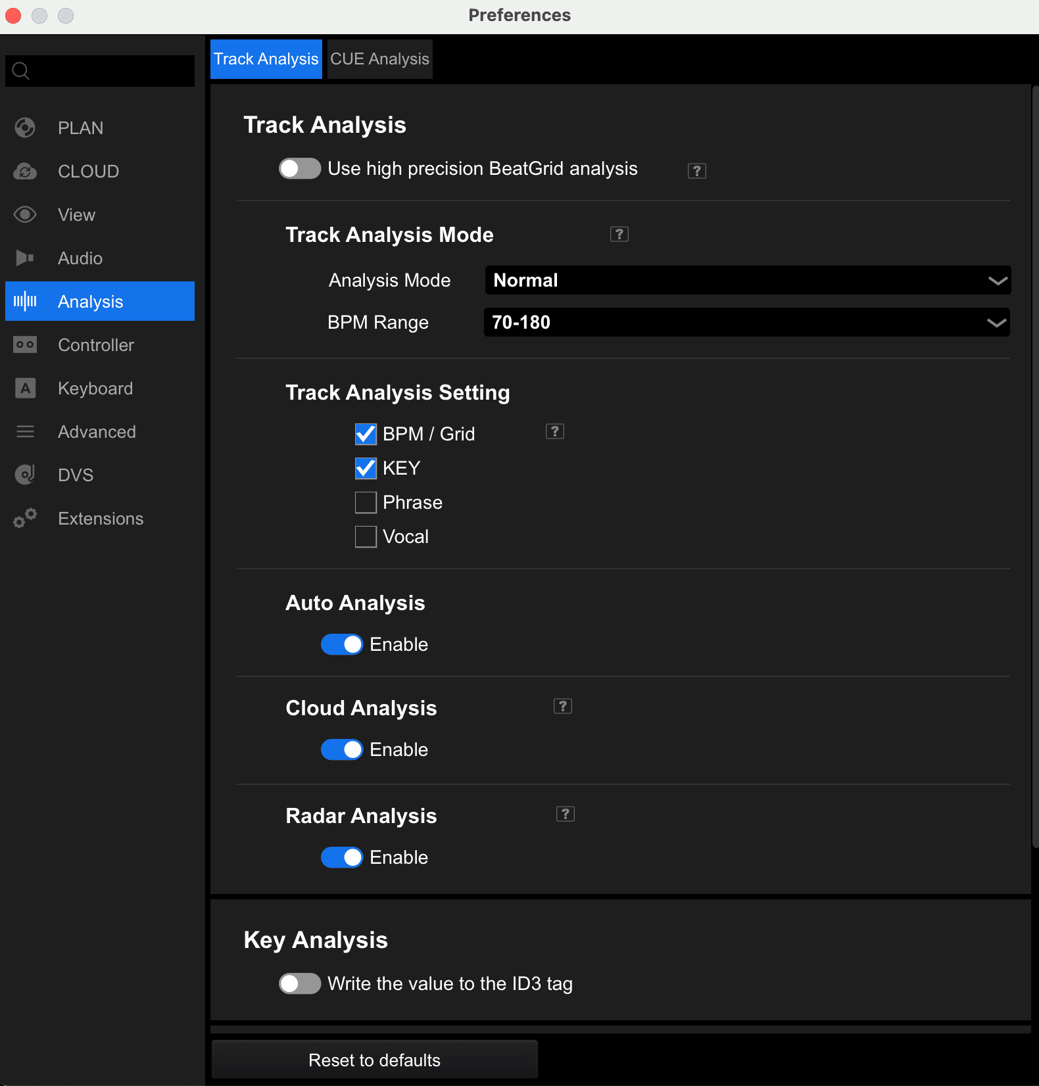Click help icon beside Radar Analysis
Image resolution: width=1039 pixels, height=1086 pixels.
[565, 814]
